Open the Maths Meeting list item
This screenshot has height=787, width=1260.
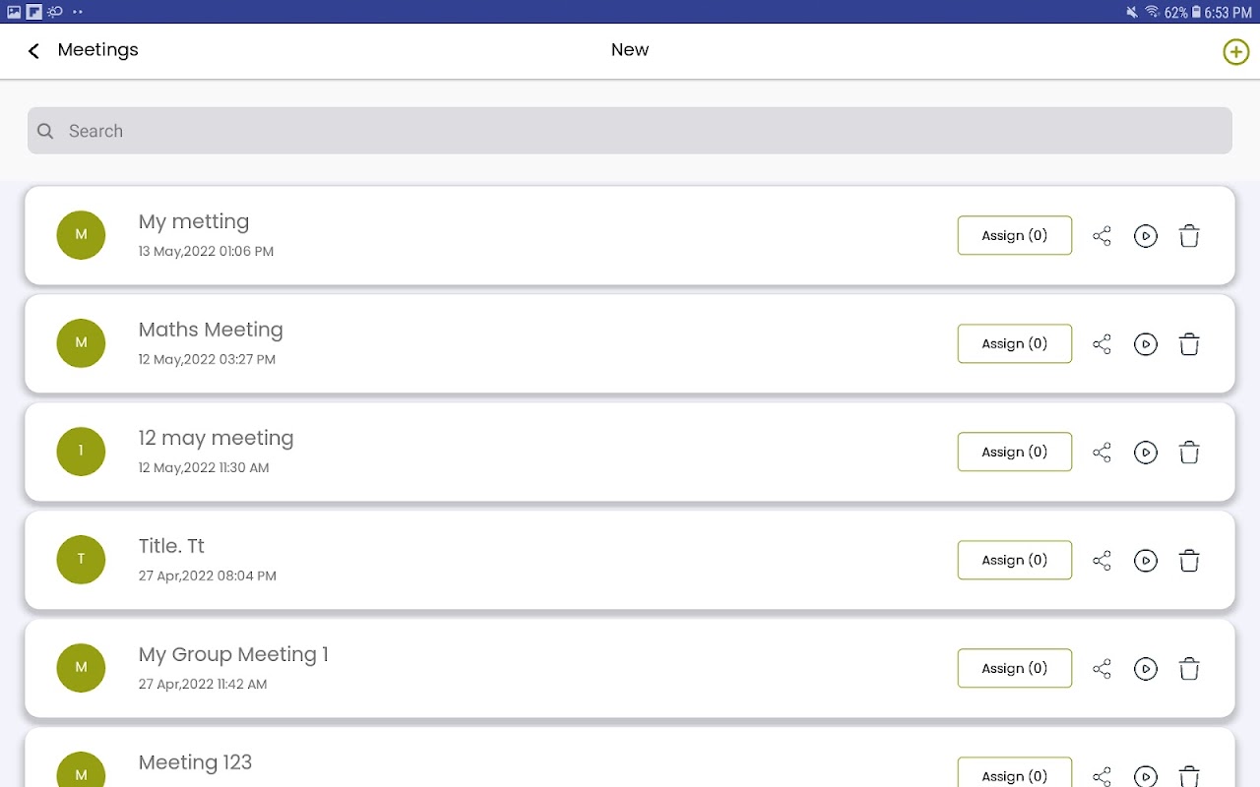tap(492, 343)
